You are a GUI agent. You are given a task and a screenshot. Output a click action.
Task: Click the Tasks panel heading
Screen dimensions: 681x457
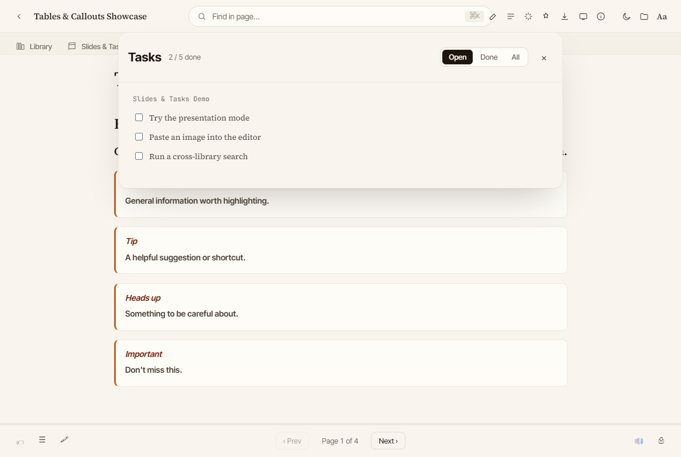click(145, 57)
